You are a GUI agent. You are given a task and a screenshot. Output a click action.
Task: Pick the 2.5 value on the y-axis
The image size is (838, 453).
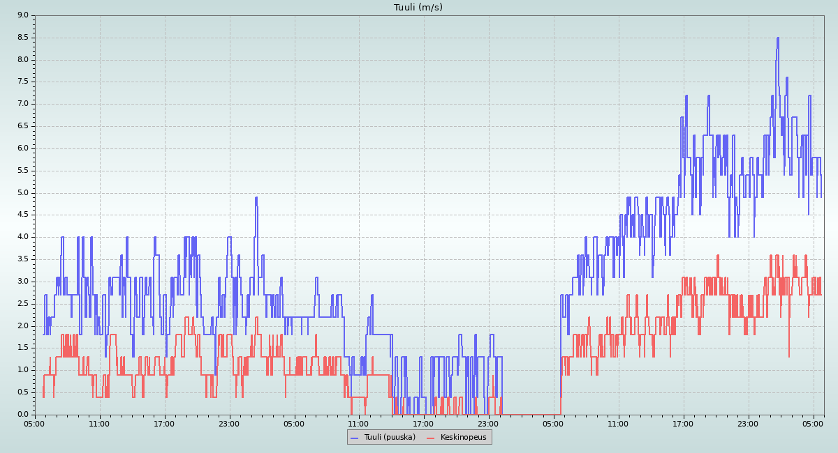[x=22, y=303]
